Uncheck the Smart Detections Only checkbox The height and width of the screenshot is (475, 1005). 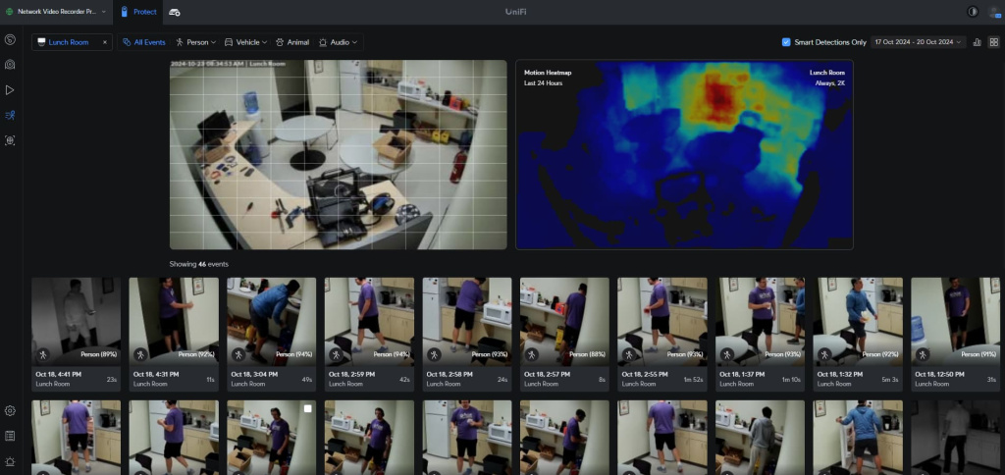786,42
